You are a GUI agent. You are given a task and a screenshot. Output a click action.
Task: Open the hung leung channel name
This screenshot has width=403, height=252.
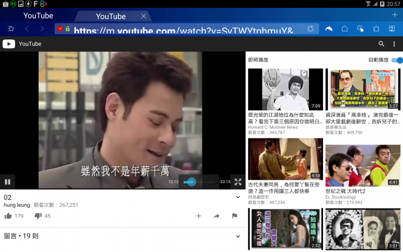[17, 205]
